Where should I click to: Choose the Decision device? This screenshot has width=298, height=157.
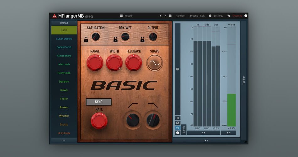(64, 81)
